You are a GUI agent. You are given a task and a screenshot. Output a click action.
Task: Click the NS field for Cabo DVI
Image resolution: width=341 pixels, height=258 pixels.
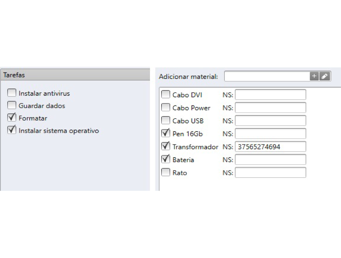270,95
